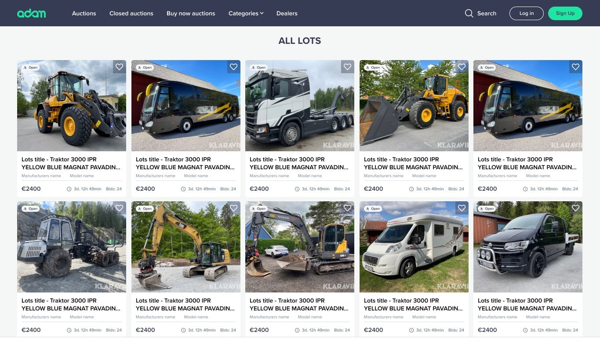Click heart icon on forestry forwarder lot

(x=120, y=208)
